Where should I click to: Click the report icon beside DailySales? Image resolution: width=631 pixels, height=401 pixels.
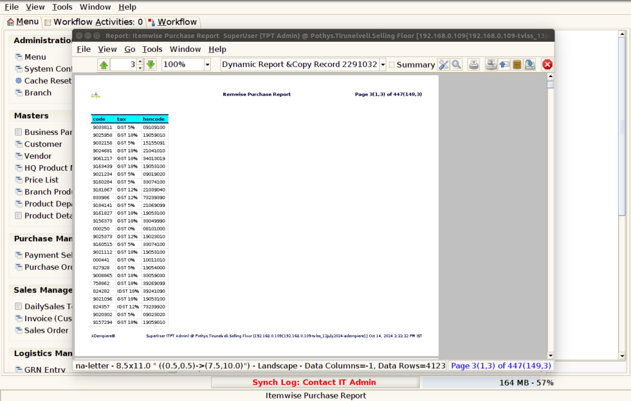(x=18, y=306)
